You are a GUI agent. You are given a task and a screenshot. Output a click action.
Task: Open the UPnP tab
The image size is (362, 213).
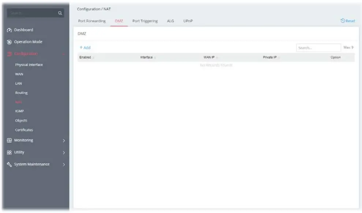pos(188,21)
